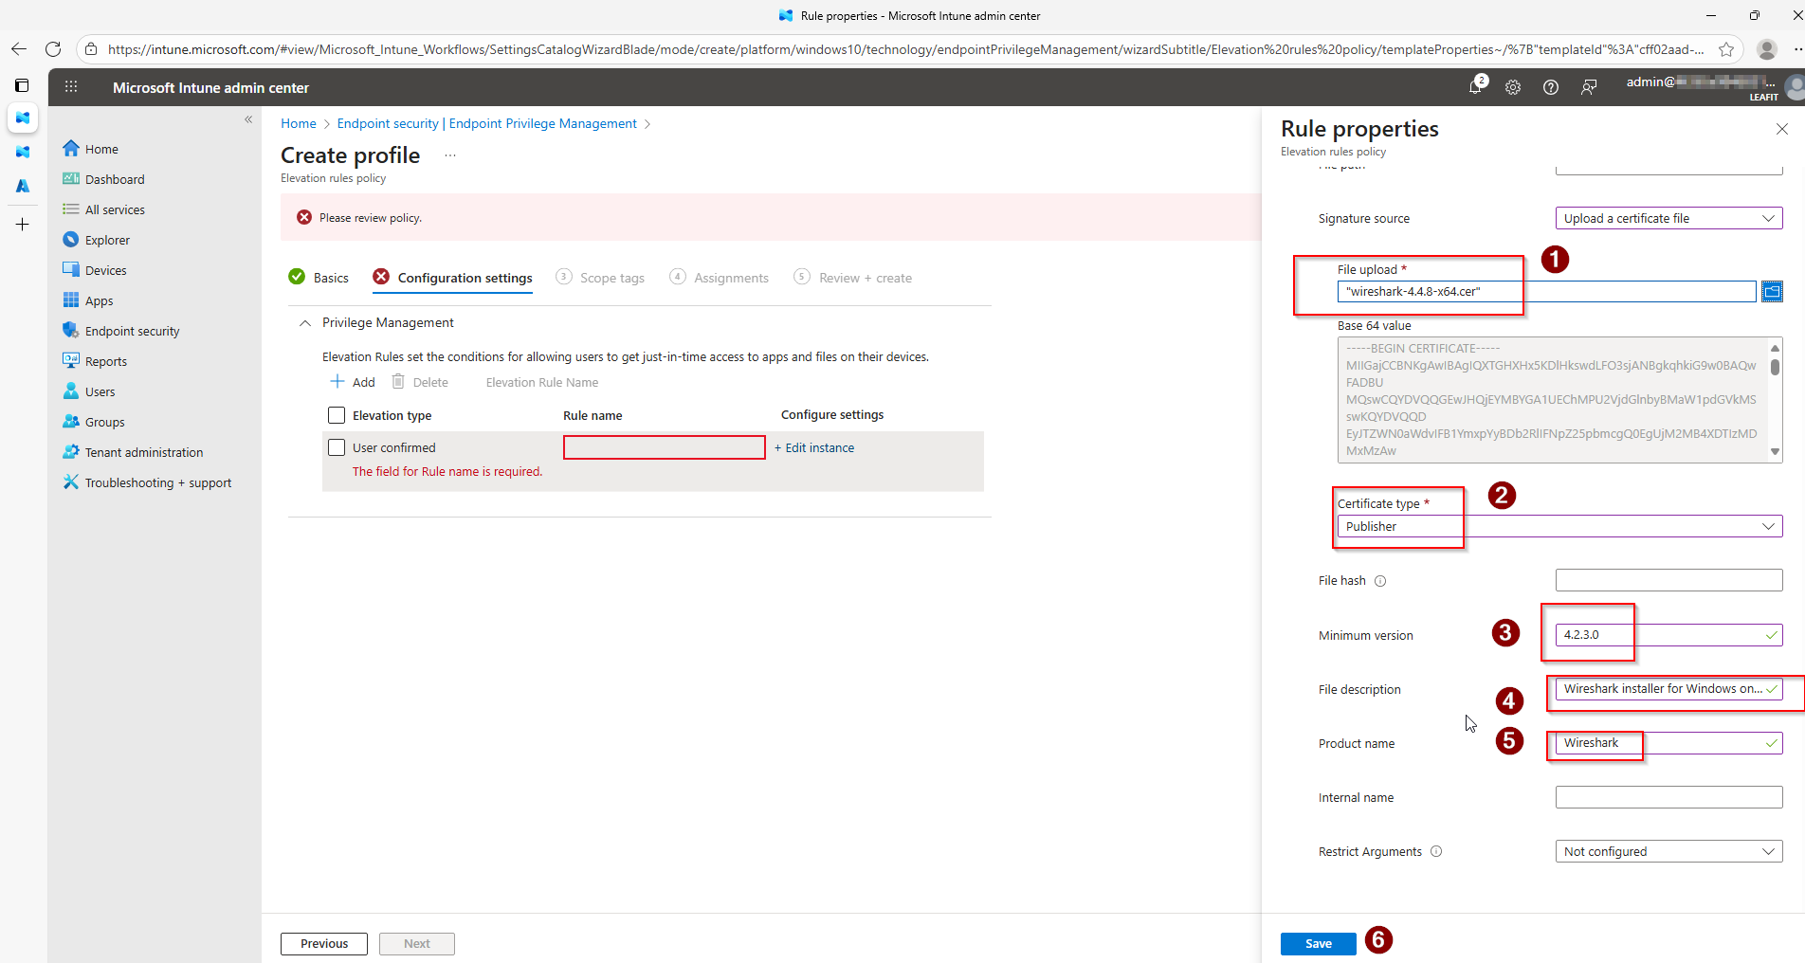Image resolution: width=1805 pixels, height=963 pixels.
Task: Click the Edit instance link
Action: click(814, 447)
